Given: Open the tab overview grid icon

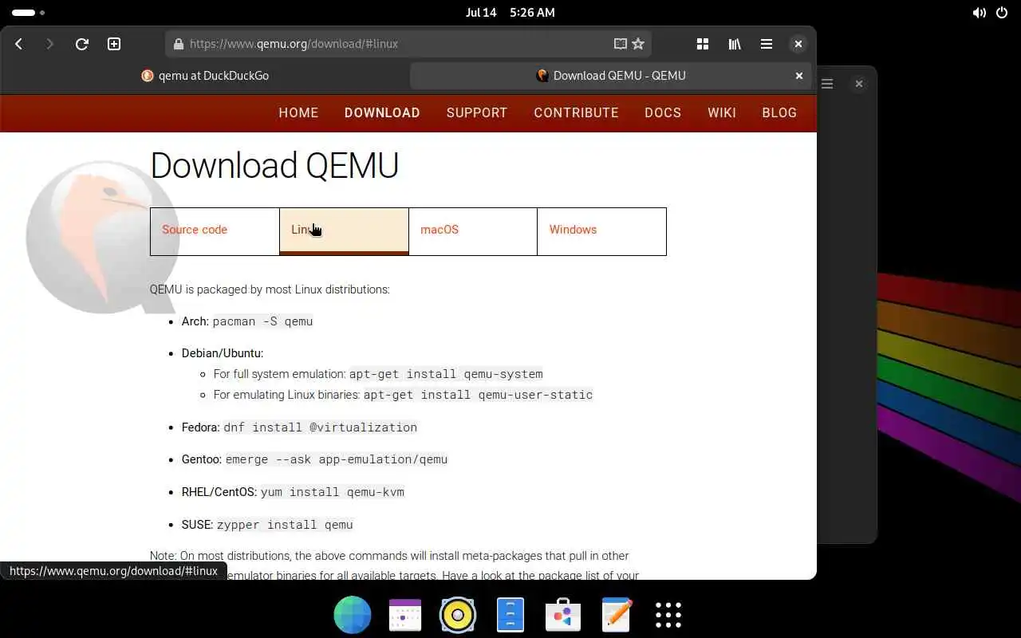Looking at the screenshot, I should click(703, 44).
